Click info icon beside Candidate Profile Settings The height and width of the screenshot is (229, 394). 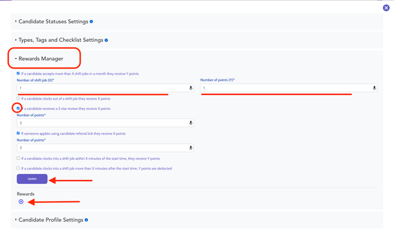tap(86, 220)
